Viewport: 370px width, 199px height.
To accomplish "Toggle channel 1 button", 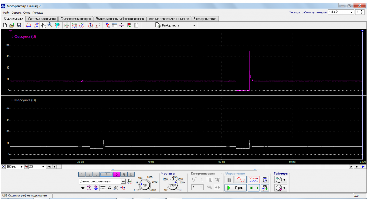I will pyautogui.click(x=82, y=174).
